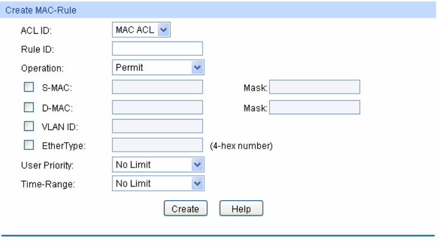Screen dimensions: 437x244
Task: Focus the VLAN ID text field
Action: pyautogui.click(x=157, y=126)
